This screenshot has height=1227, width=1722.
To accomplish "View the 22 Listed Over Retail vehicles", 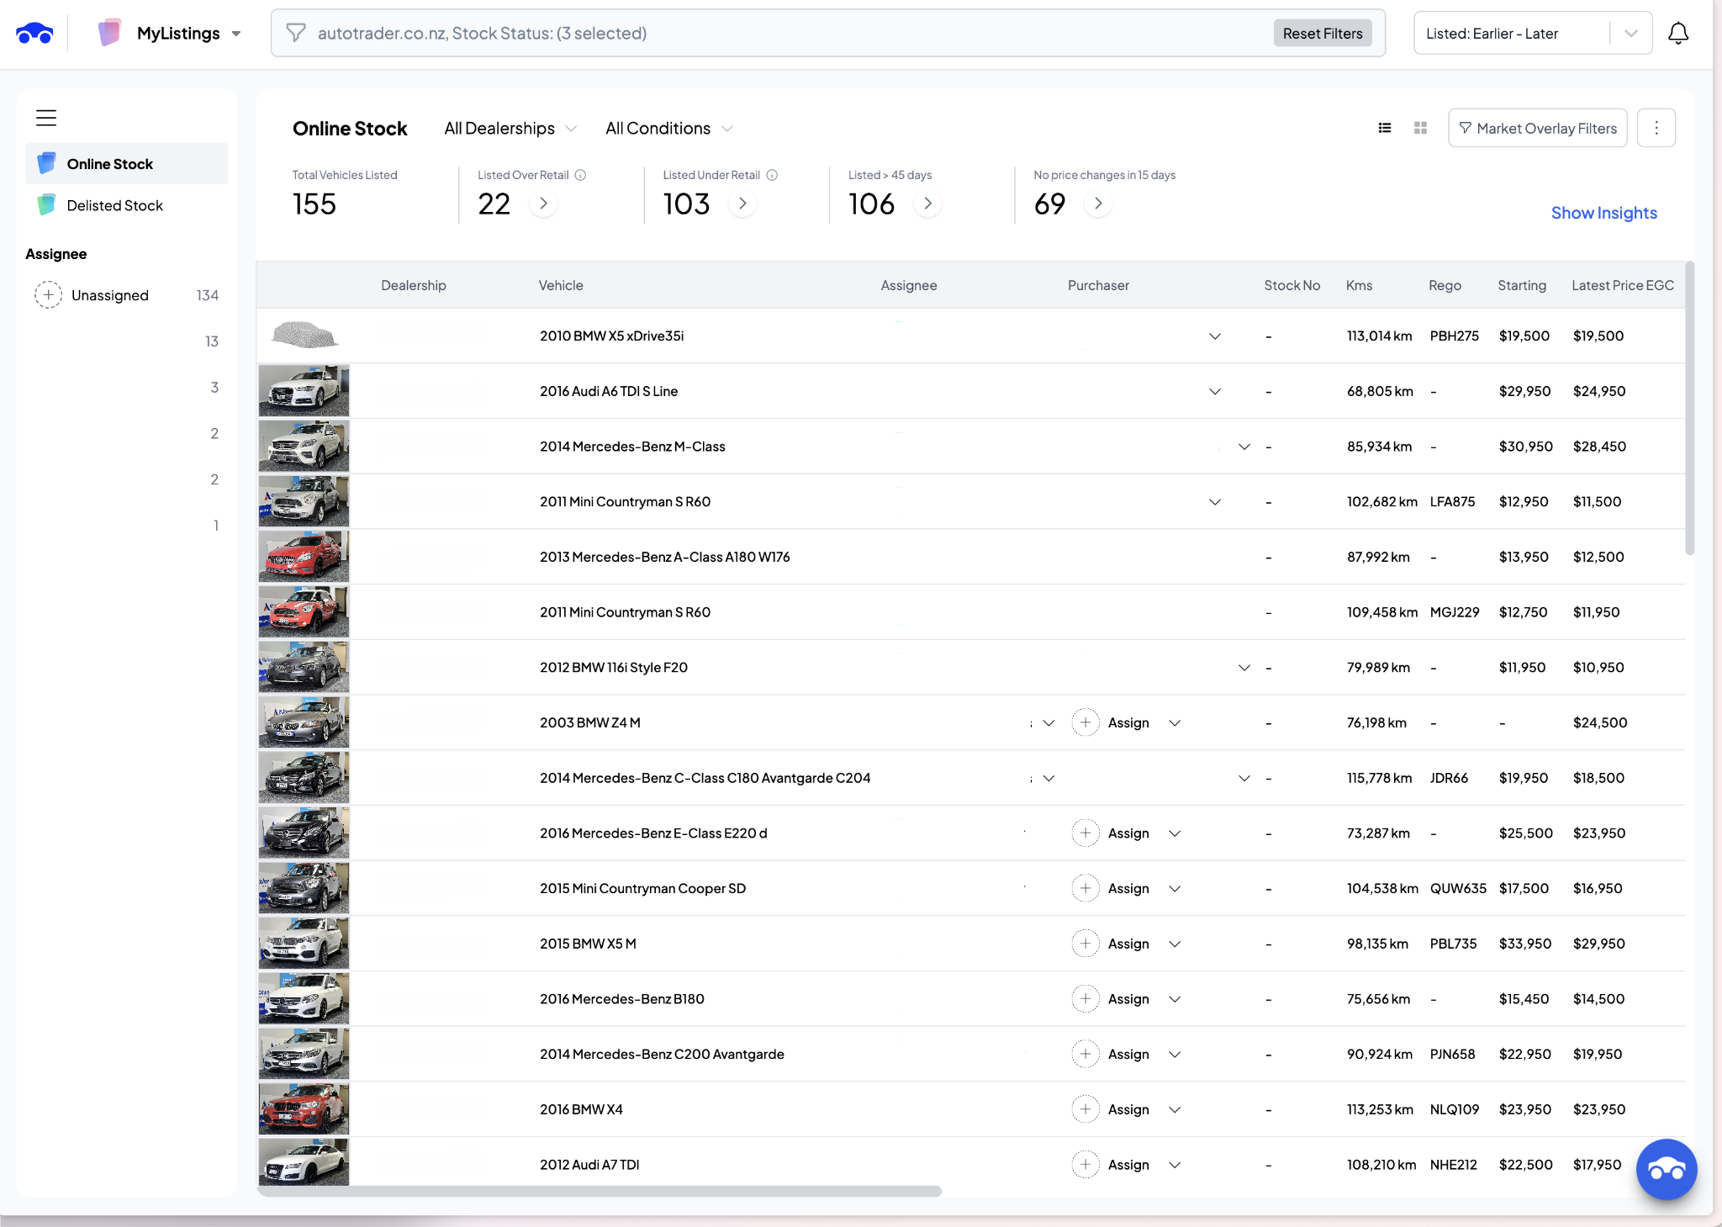I will pyautogui.click(x=544, y=204).
